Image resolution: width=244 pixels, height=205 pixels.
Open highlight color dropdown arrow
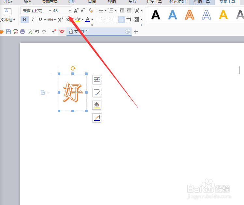(83, 20)
